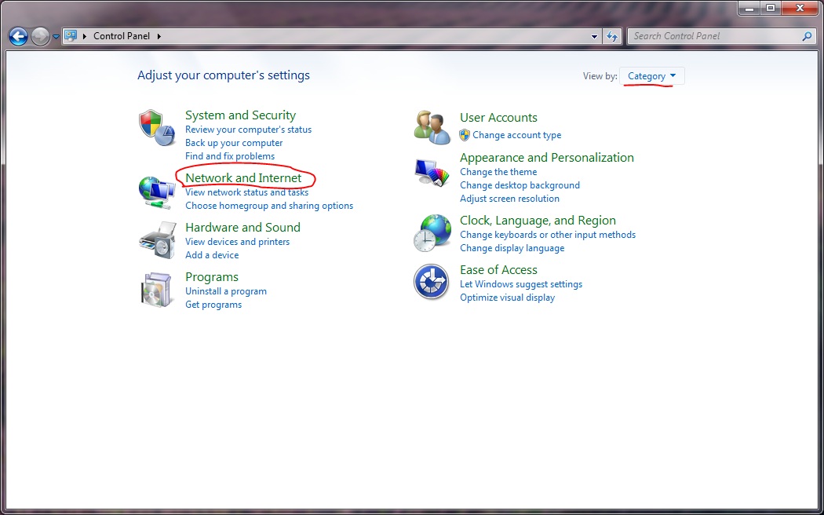Open User Accounts heading
Screen dimensions: 824x515
tap(498, 118)
